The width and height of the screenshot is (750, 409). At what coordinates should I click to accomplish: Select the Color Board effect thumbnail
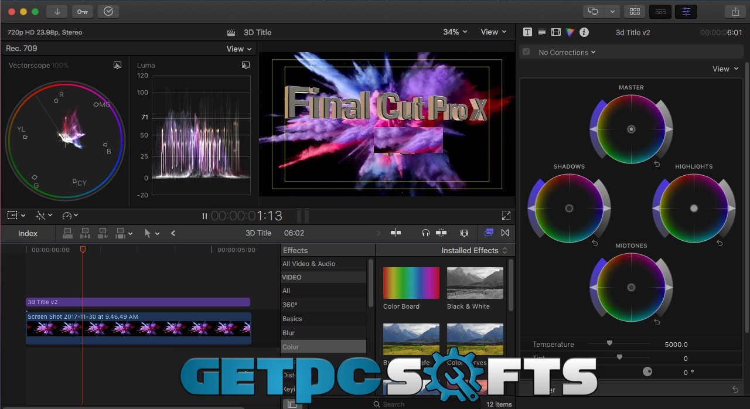coord(411,283)
